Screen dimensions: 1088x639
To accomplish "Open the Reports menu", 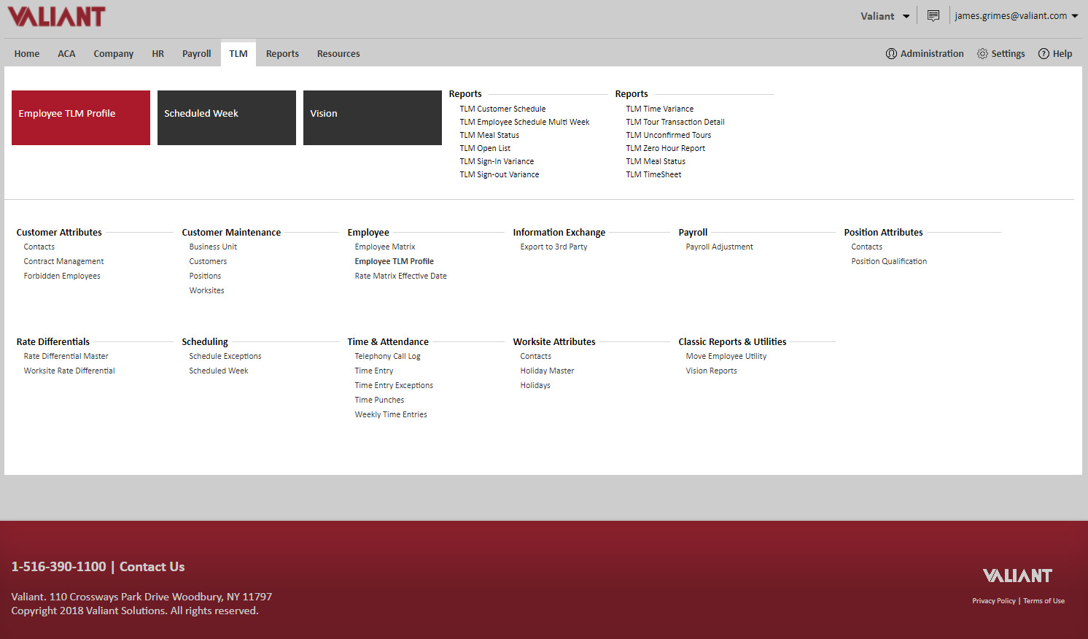I will coord(282,53).
